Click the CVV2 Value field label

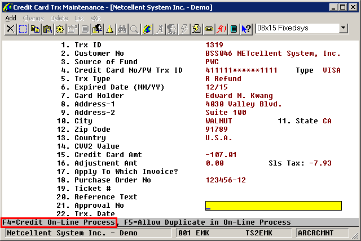(97, 146)
